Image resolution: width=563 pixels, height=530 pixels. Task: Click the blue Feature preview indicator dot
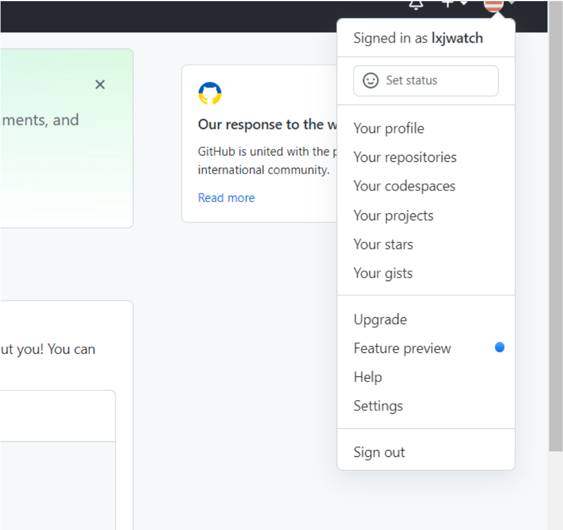pyautogui.click(x=499, y=347)
